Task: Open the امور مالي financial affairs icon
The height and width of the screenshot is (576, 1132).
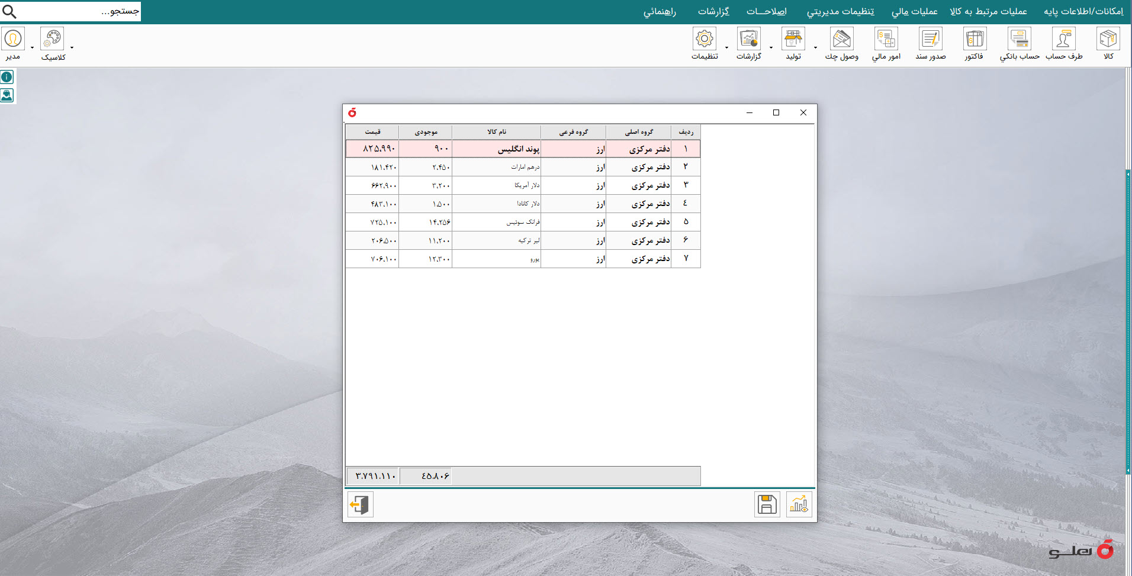Action: (x=886, y=39)
